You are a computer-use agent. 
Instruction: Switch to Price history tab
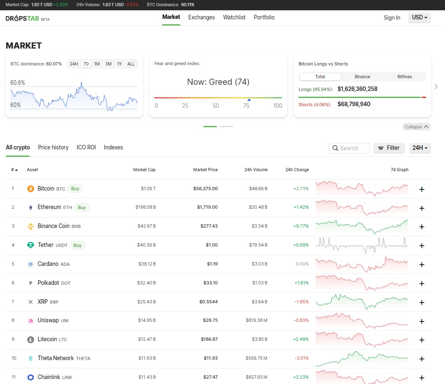[54, 147]
